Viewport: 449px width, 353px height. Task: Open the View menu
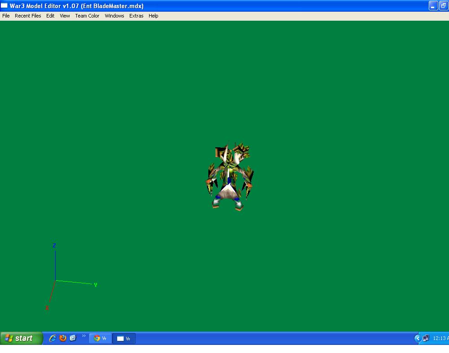tap(65, 16)
